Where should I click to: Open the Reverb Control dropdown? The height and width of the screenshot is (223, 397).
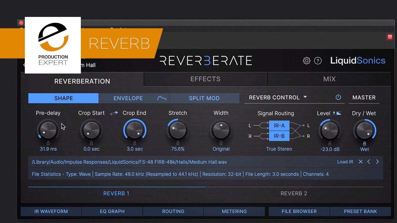coord(278,97)
